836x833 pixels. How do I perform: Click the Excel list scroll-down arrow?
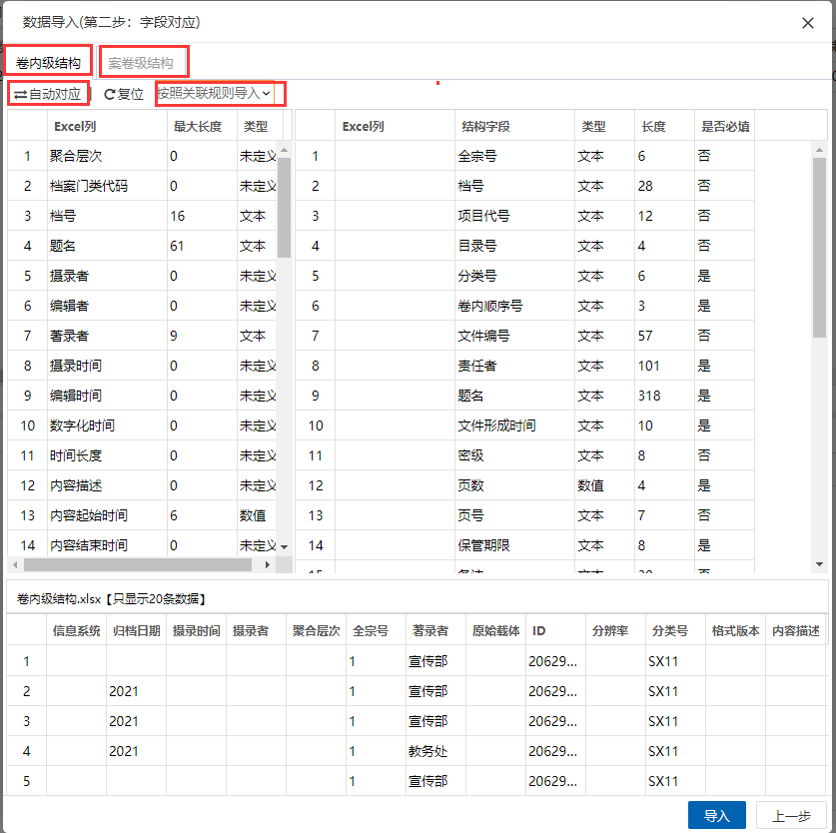tap(284, 546)
